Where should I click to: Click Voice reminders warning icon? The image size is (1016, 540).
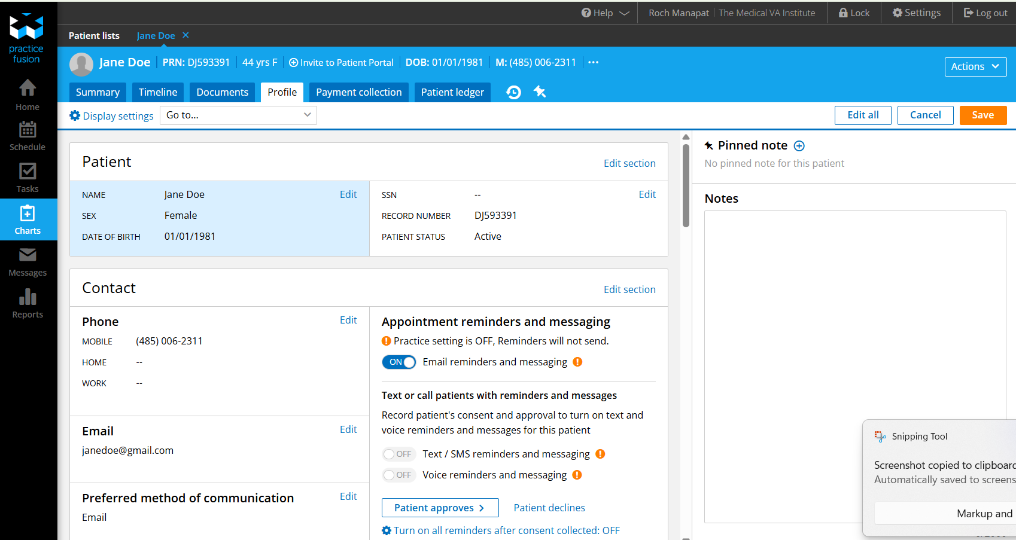577,475
